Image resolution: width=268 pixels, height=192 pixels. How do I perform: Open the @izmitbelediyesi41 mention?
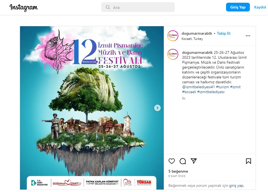coord(198,87)
